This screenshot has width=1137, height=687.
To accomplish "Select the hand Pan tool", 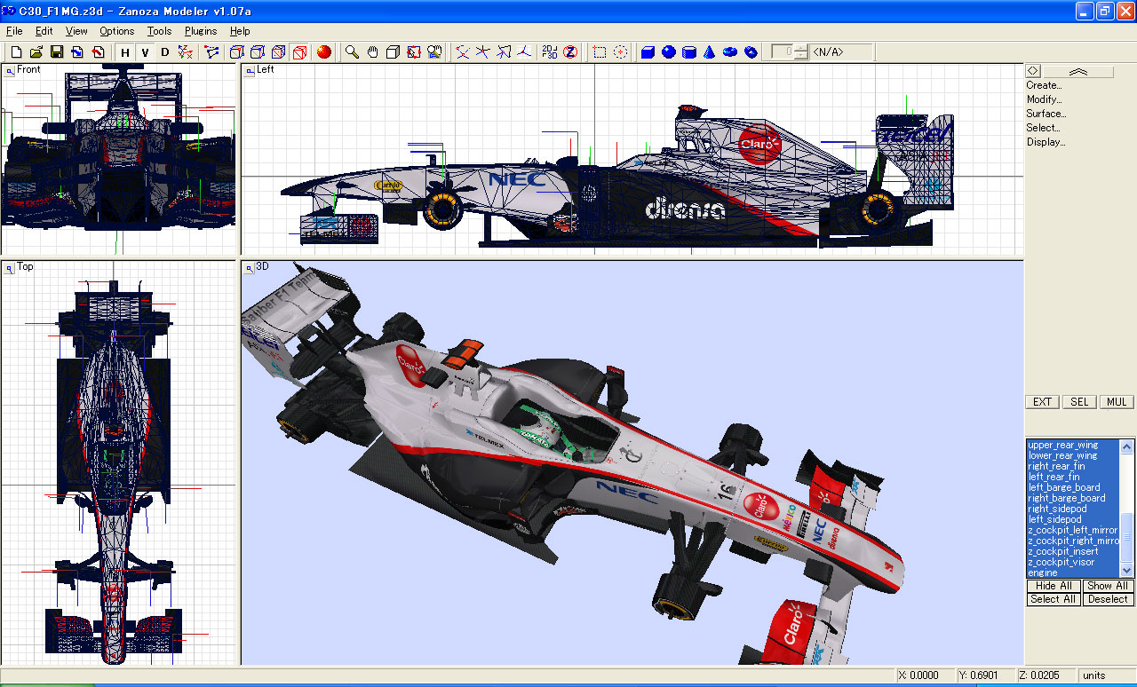I will pos(373,52).
